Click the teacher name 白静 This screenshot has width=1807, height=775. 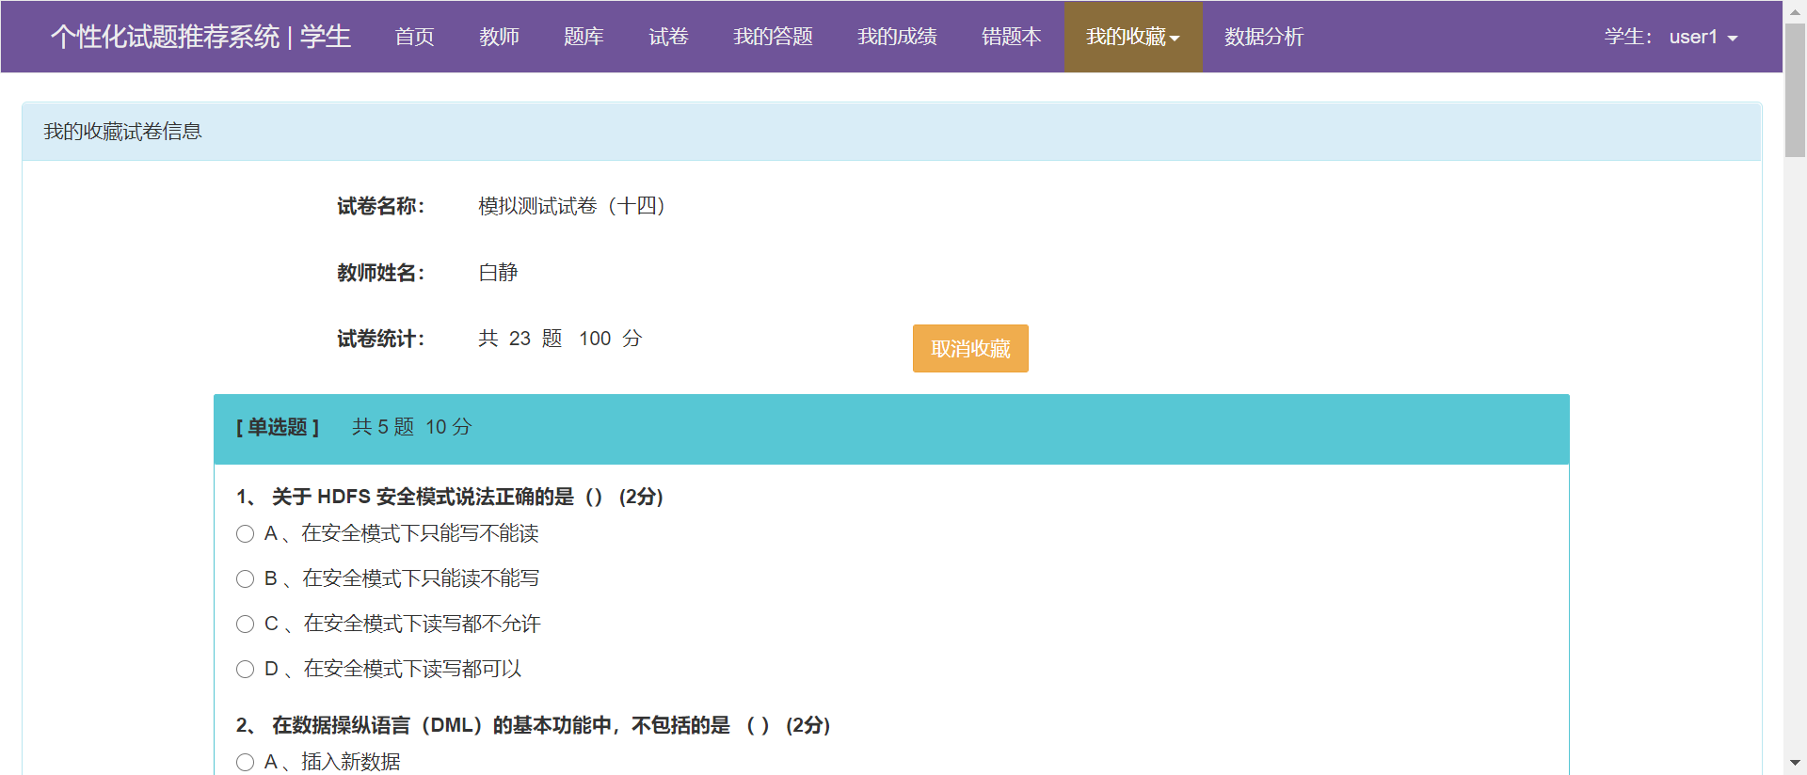498,273
